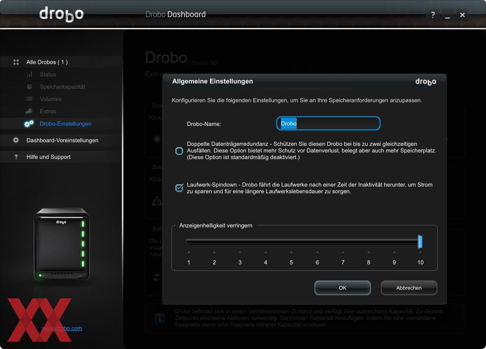Image resolution: width=486 pixels, height=349 pixels.
Task: Open the Volumes section
Action: tap(51, 99)
